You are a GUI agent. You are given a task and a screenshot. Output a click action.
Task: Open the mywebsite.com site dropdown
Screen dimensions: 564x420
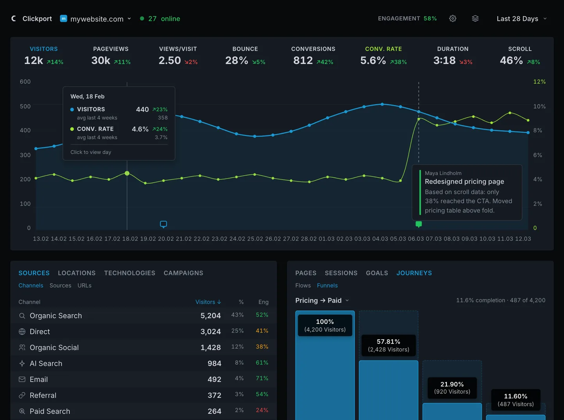(x=96, y=18)
